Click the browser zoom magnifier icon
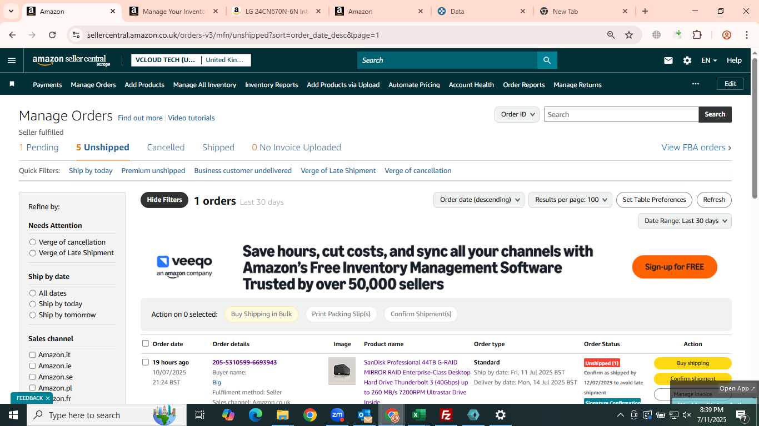 [x=611, y=35]
